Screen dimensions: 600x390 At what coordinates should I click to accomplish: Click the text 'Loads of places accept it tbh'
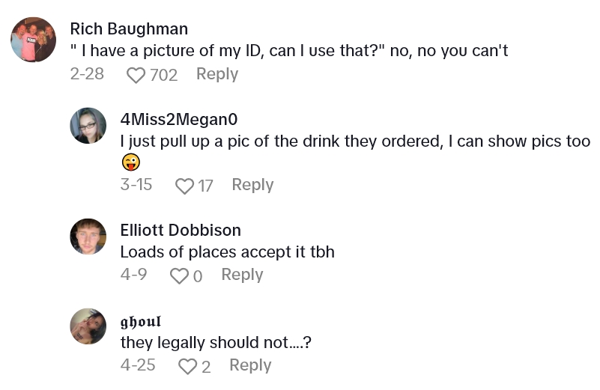click(227, 252)
